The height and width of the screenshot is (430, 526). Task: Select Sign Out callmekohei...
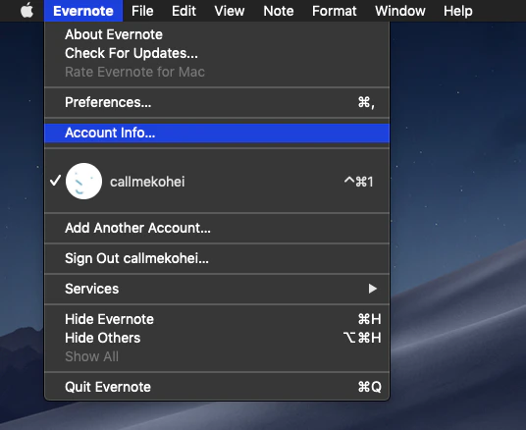pos(217,258)
